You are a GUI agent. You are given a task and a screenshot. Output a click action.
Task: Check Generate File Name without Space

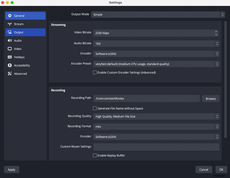click(x=95, y=108)
